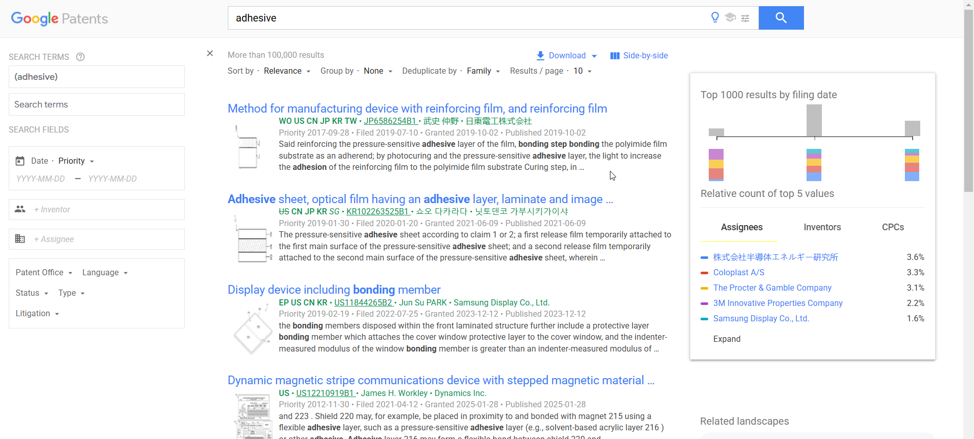The width and height of the screenshot is (974, 439).
Task: Click The Procter & Gamble Company assignee
Action: pos(772,288)
